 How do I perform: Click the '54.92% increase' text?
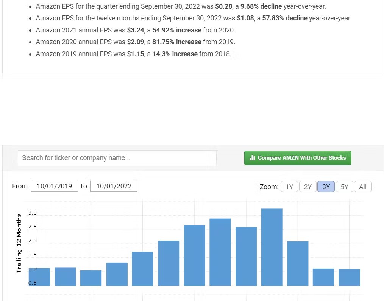[x=176, y=30]
